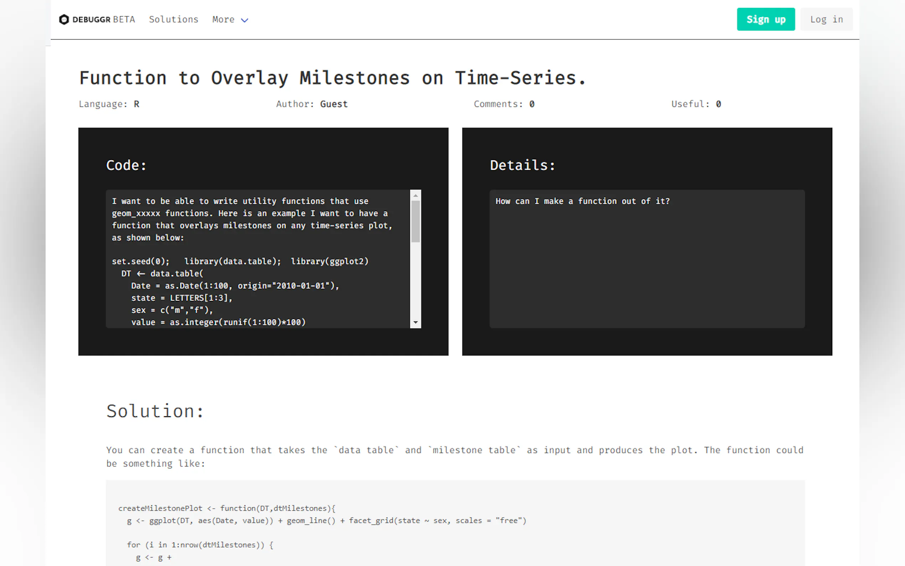Click the Comments count value
Viewport: 905px width, 566px height.
pyautogui.click(x=532, y=104)
